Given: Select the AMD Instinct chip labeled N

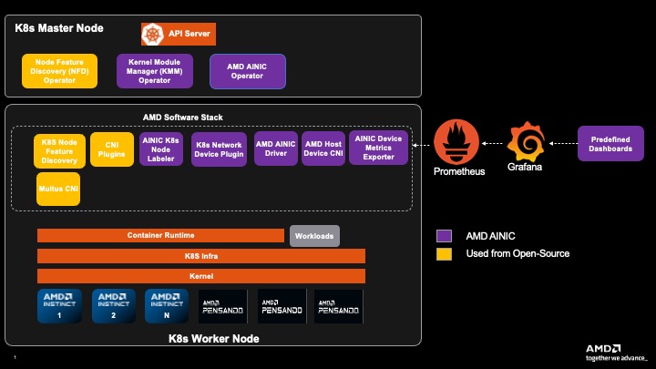Looking at the screenshot, I should pos(167,306).
